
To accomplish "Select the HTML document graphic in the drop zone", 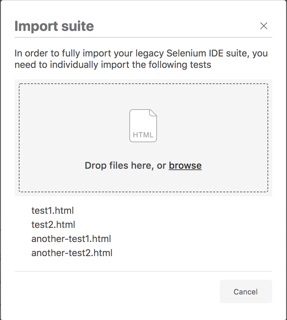I will (143, 125).
